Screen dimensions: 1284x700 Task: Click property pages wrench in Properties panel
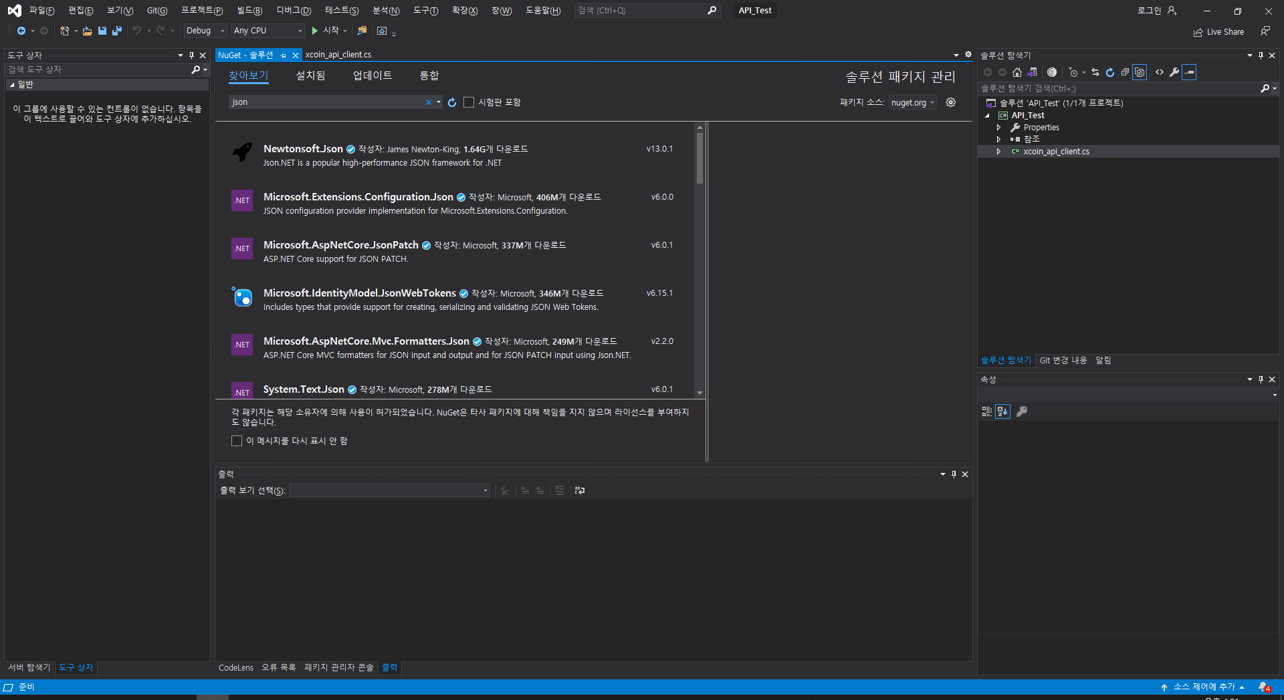1022,411
